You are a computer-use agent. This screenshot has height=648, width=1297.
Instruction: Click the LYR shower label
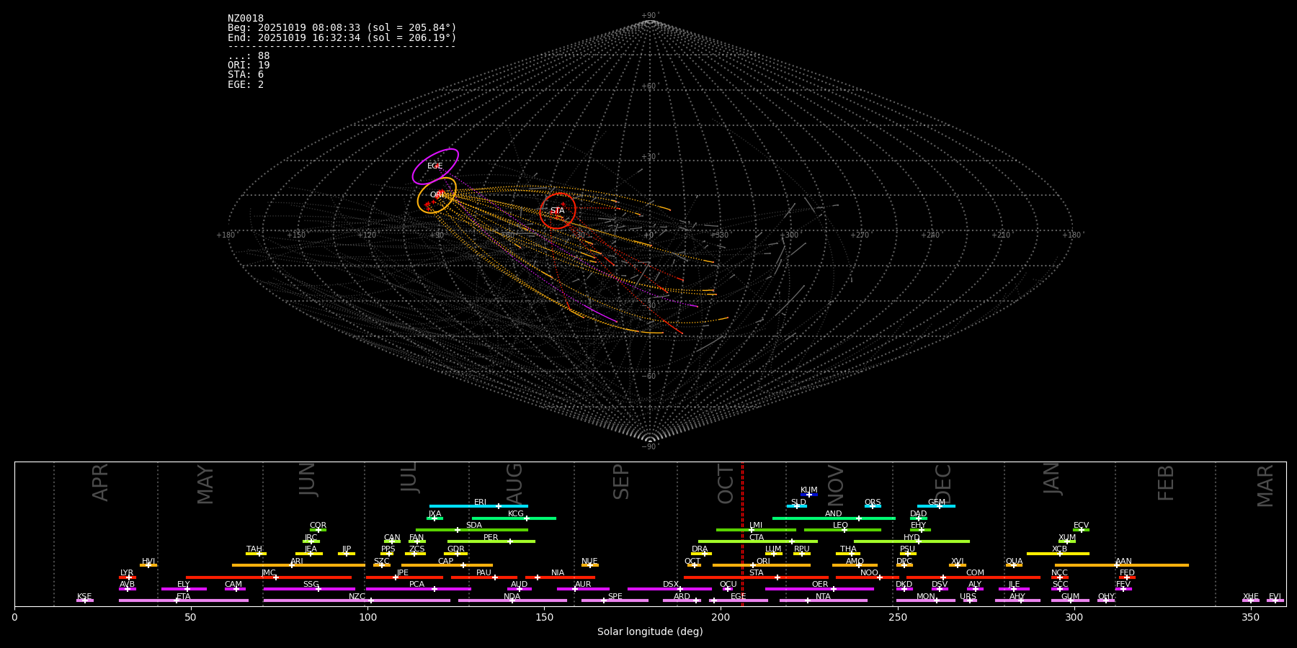pos(127,573)
